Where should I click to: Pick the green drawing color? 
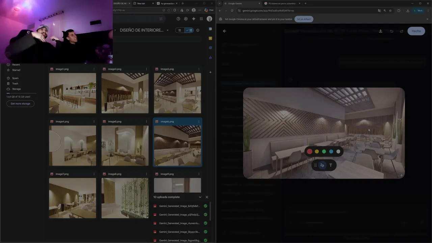[324, 152]
